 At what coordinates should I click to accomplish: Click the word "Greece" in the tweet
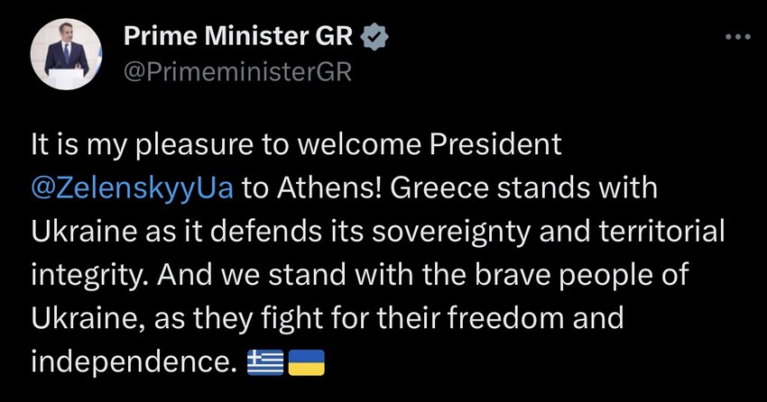point(439,188)
